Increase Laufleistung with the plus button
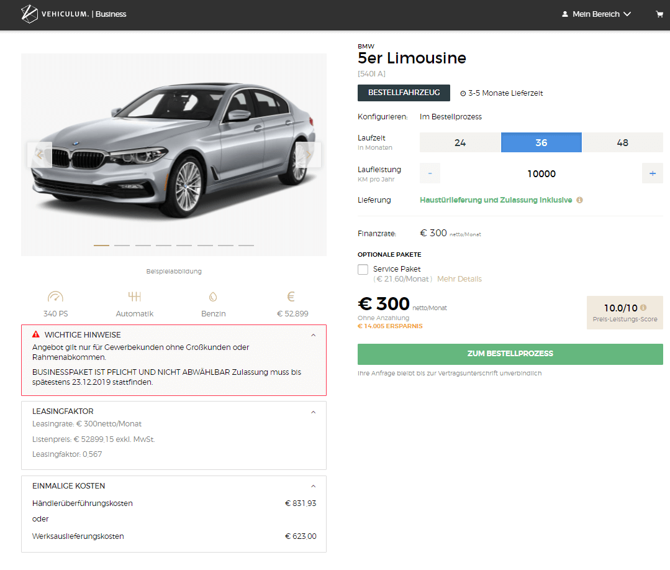 coord(653,173)
